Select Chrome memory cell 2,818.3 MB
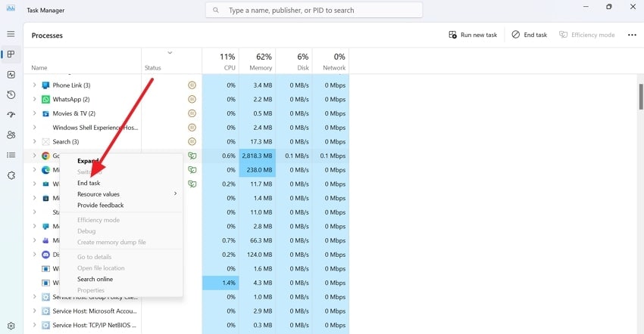This screenshot has height=334, width=644. (257, 156)
